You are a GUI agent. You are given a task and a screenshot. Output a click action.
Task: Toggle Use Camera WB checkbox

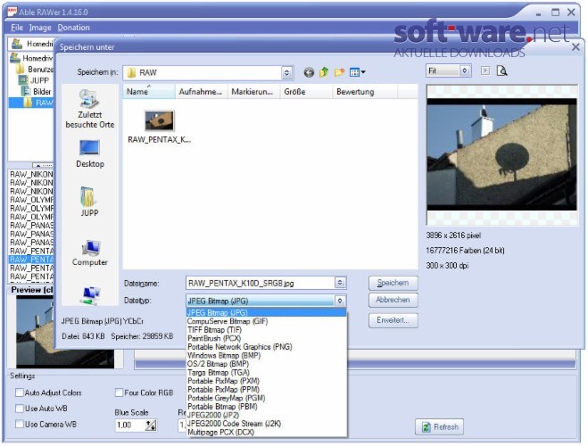click(x=19, y=424)
